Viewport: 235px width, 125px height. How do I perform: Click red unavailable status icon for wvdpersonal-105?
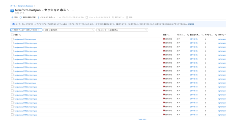pyautogui.click(x=164, y=63)
